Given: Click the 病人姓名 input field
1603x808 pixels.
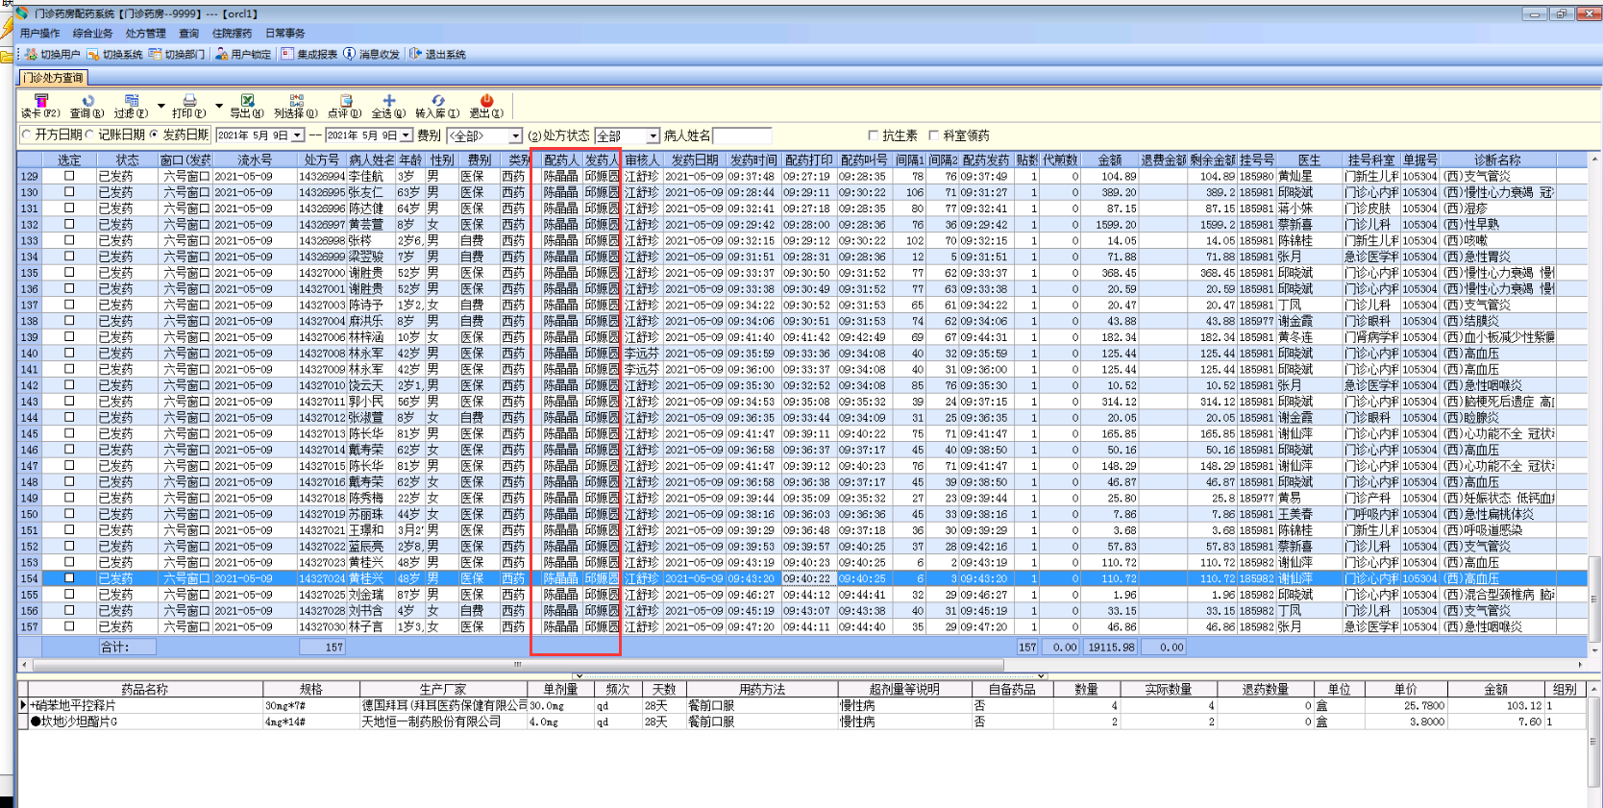Looking at the screenshot, I should (742, 136).
